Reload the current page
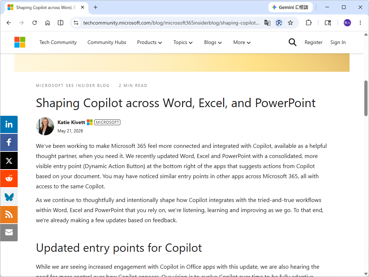Viewport: 369px width, 277px height. (x=35, y=23)
